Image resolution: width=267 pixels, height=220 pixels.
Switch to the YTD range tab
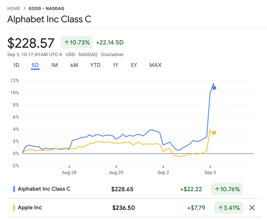click(x=95, y=65)
